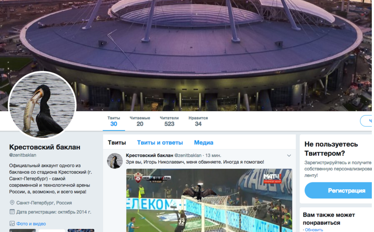
Task: Click the @zenitbaklan handle in tweet
Action: [x=188, y=155]
